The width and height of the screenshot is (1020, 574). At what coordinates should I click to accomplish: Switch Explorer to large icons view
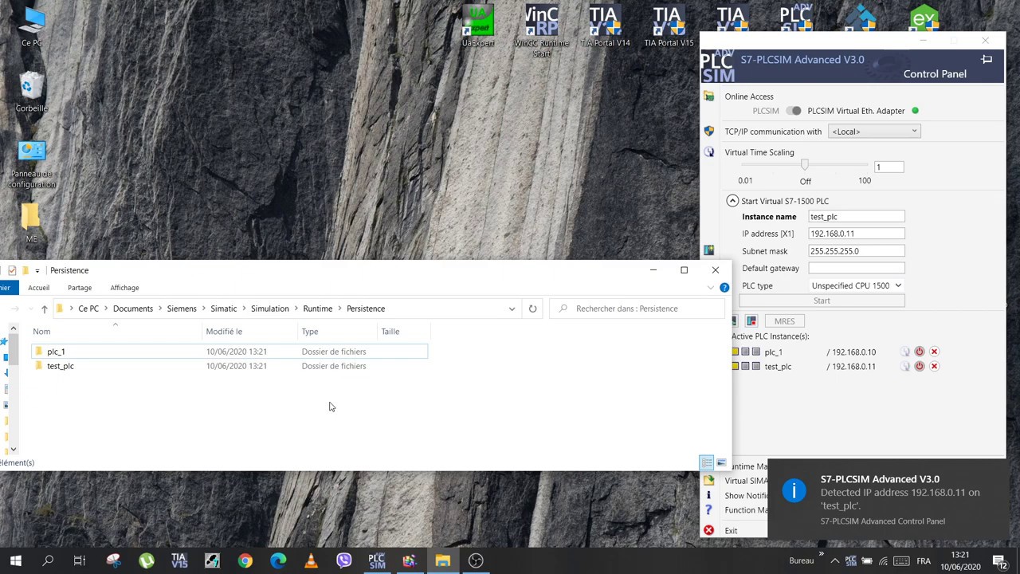click(x=721, y=462)
